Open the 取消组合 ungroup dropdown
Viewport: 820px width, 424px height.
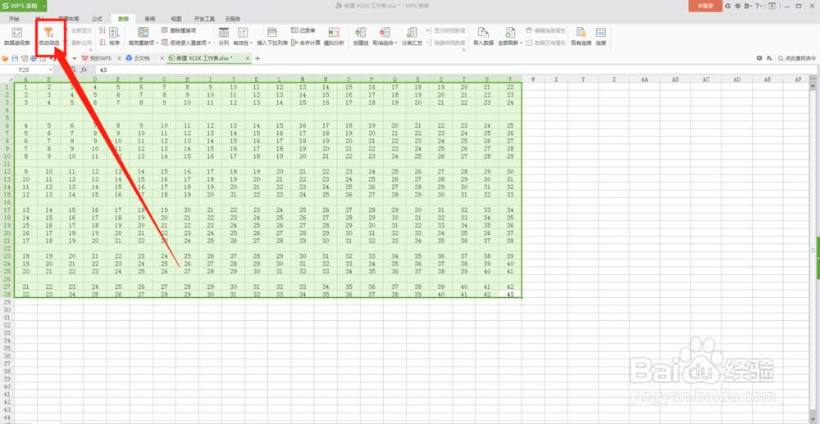pyautogui.click(x=396, y=43)
